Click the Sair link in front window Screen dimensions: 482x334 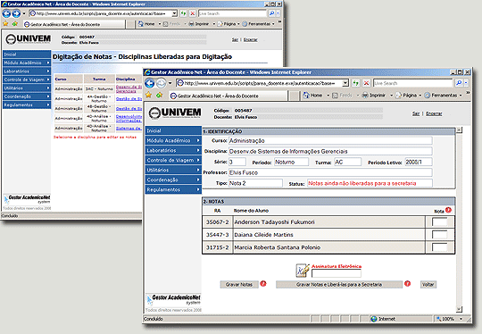pyautogui.click(x=416, y=113)
